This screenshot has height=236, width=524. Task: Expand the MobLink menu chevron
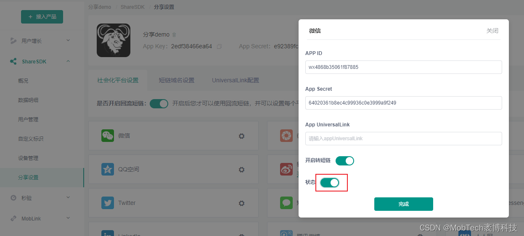[69, 218]
